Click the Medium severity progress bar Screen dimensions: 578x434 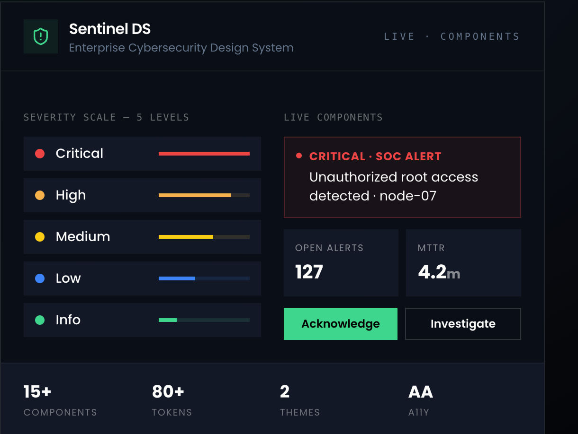point(204,237)
